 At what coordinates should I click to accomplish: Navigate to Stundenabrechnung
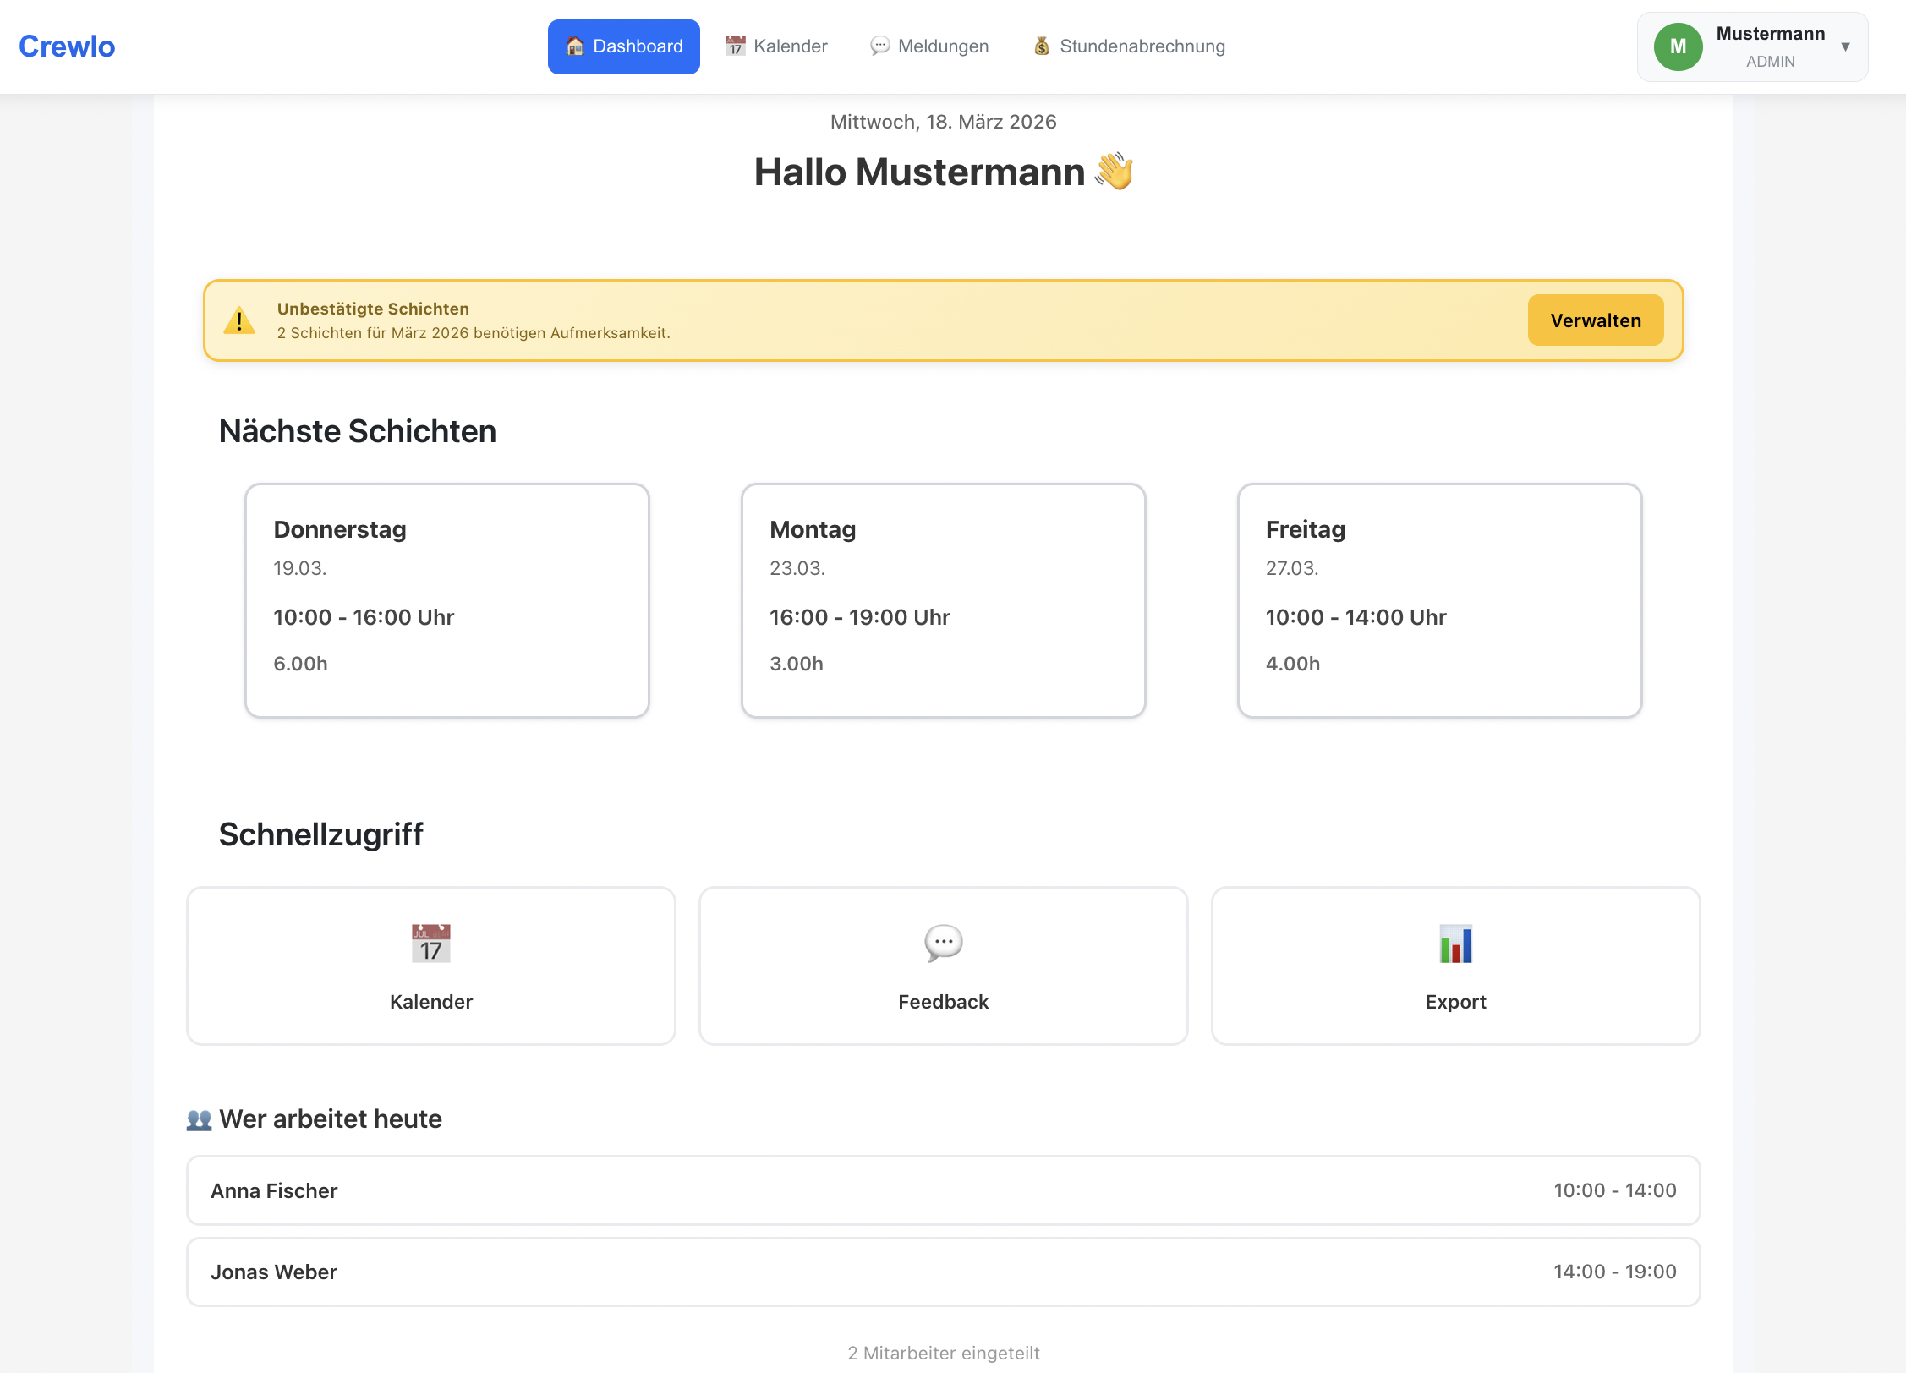(1142, 46)
